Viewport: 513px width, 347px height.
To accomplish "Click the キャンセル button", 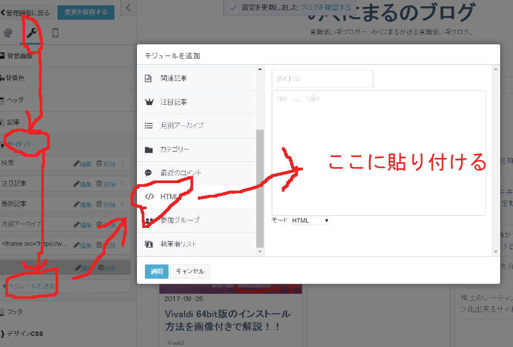I will tap(190, 271).
